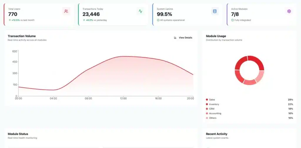This screenshot has width=301, height=148.
Task: Click the Transaction Volume heading
Action: [22, 36]
